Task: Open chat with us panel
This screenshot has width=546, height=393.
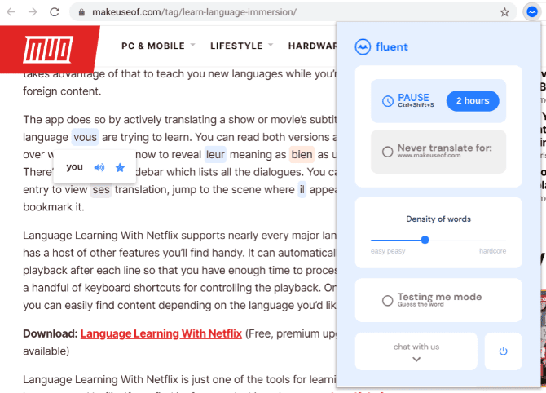Action: click(x=416, y=351)
